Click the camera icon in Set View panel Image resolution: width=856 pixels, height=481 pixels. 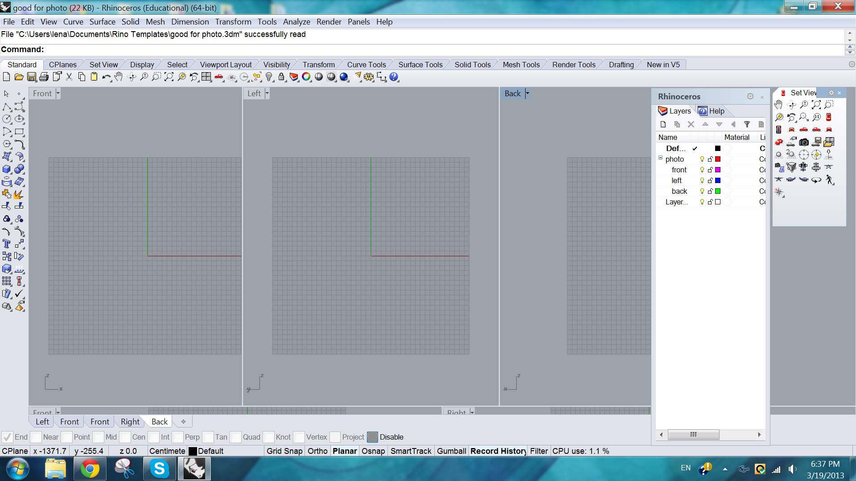coord(804,142)
